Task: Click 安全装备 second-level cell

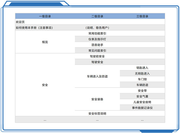Action: pos(97,99)
